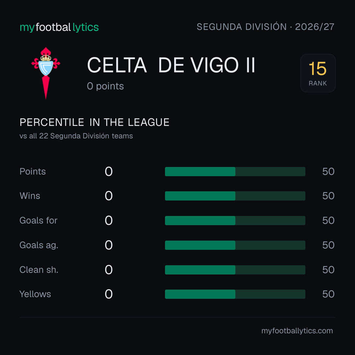Select the rank 15 badge
The height and width of the screenshot is (355, 355).
(318, 73)
